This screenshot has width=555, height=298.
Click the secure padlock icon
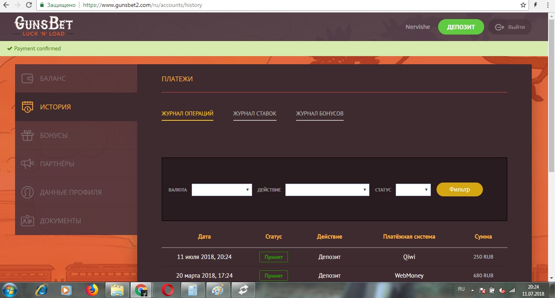point(42,5)
